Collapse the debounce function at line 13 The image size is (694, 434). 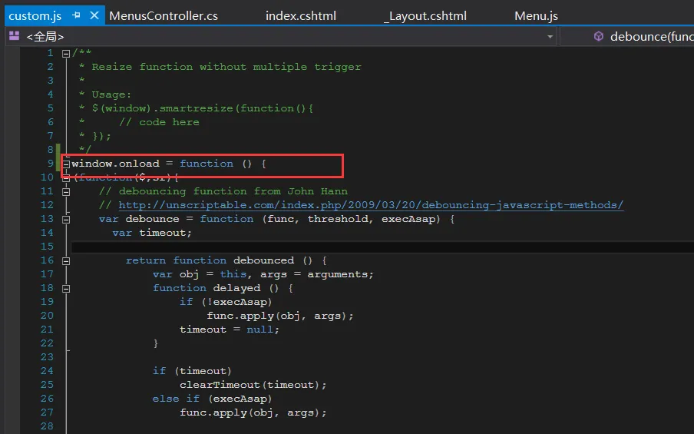point(66,219)
